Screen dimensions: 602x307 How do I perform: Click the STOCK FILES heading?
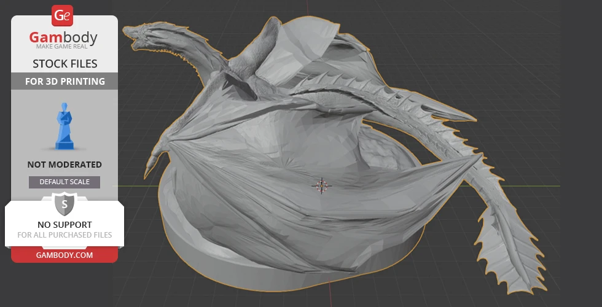(64, 64)
